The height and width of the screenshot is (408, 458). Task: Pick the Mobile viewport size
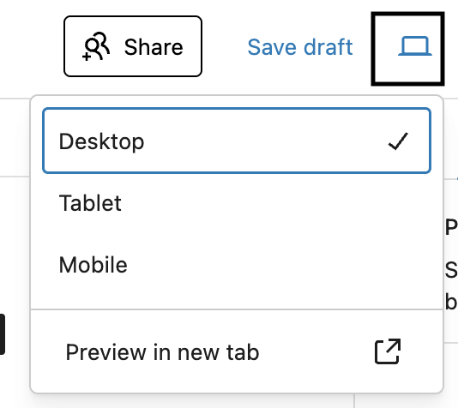(237, 265)
